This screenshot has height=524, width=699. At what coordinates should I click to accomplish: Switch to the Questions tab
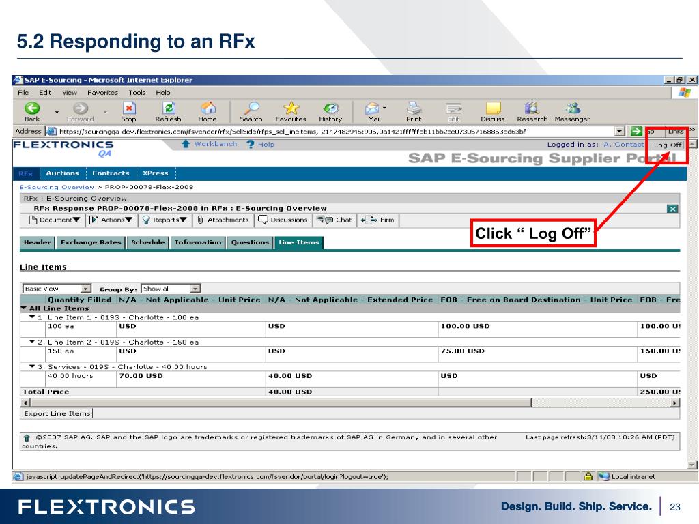tap(250, 242)
